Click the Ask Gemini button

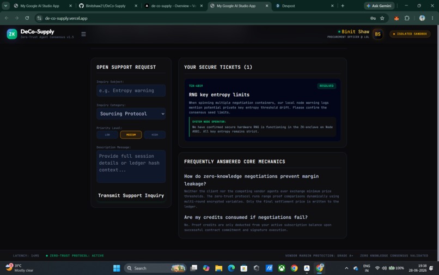pyautogui.click(x=379, y=5)
